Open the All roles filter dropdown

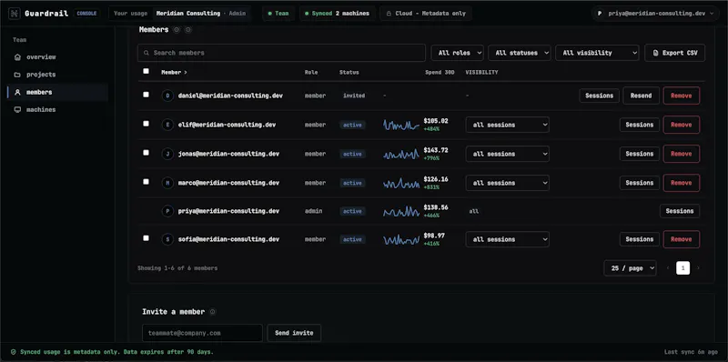coord(458,53)
